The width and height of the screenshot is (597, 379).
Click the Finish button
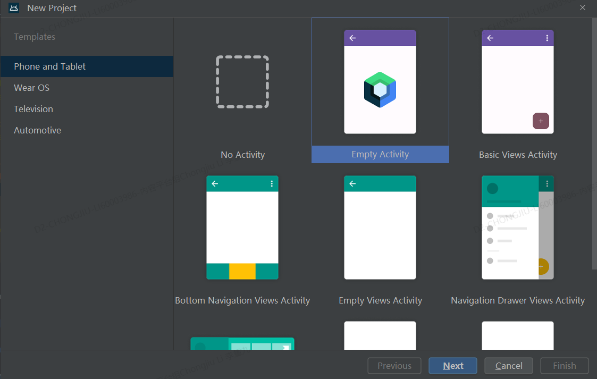click(x=564, y=366)
